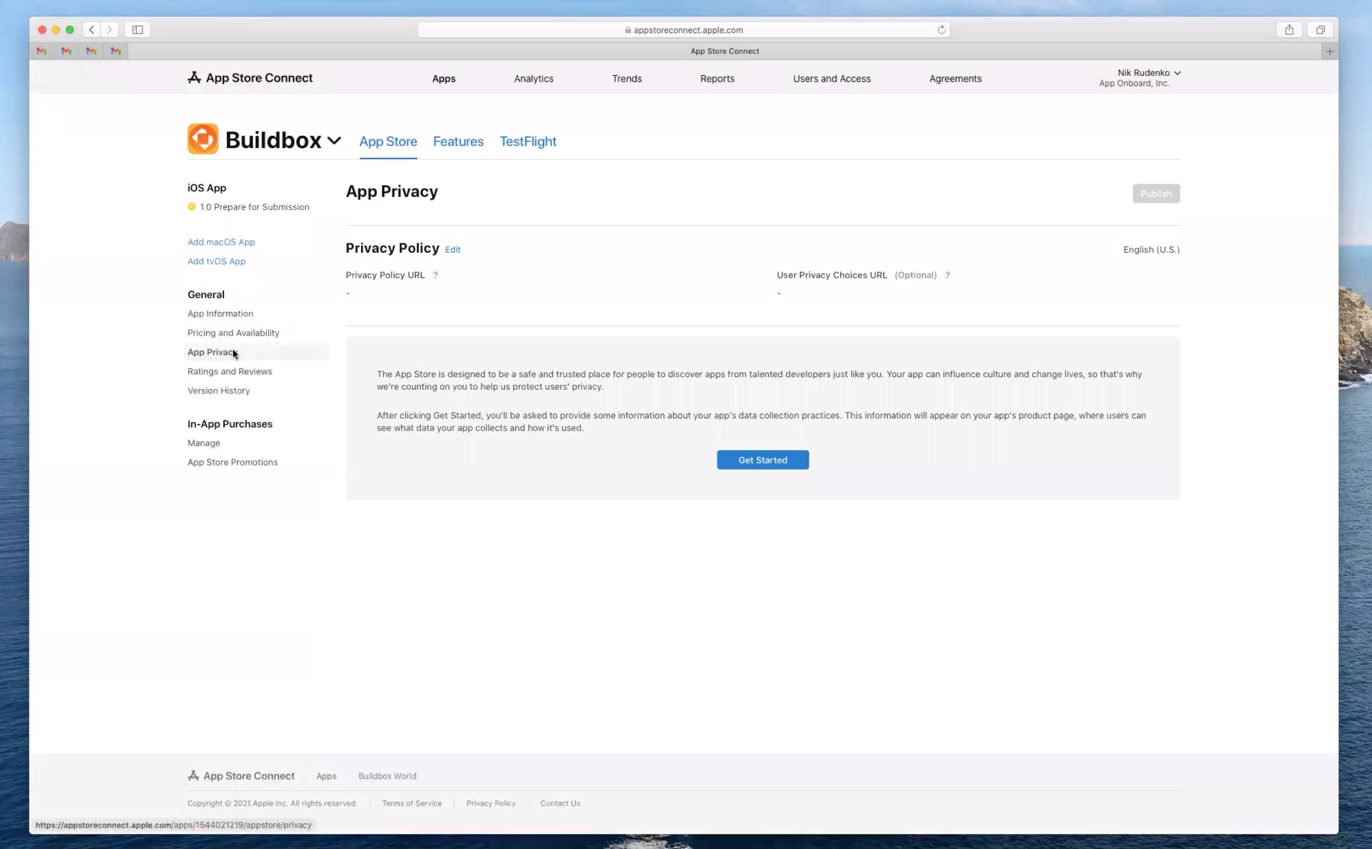This screenshot has height=849, width=1372.
Task: Open first Gmail pinned tab
Action: click(x=42, y=51)
